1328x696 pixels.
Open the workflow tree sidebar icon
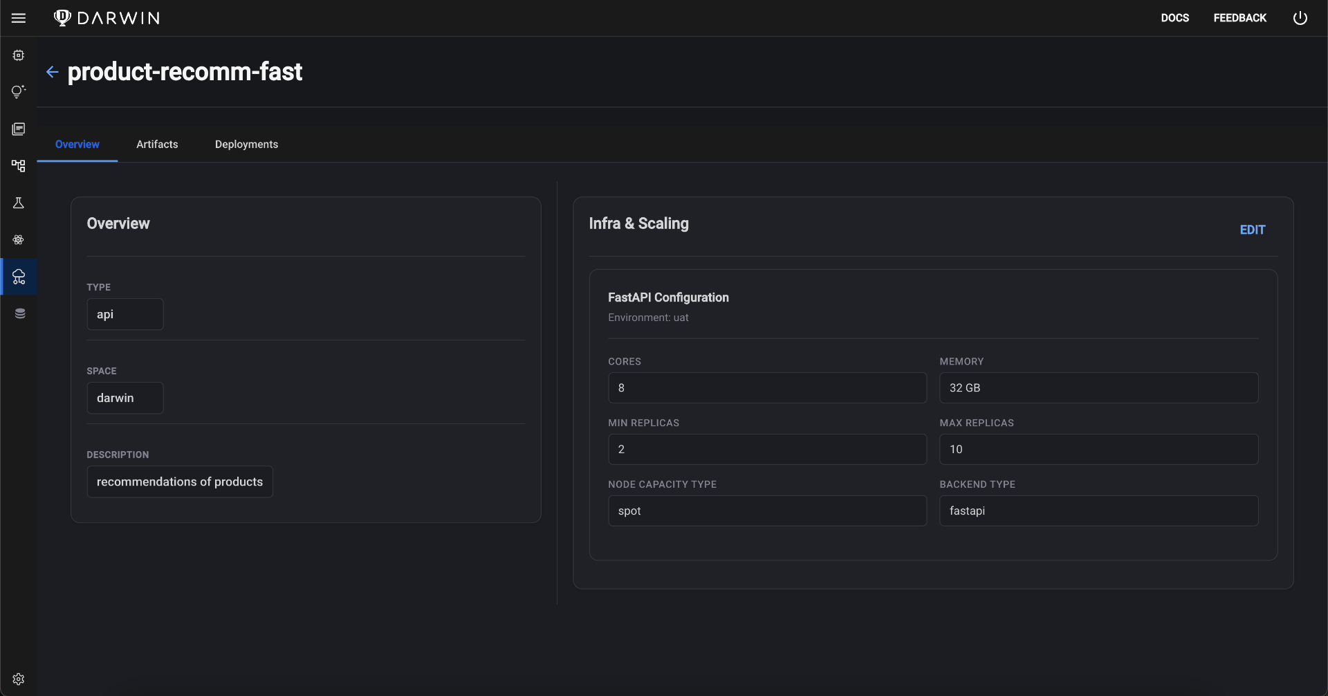19,166
